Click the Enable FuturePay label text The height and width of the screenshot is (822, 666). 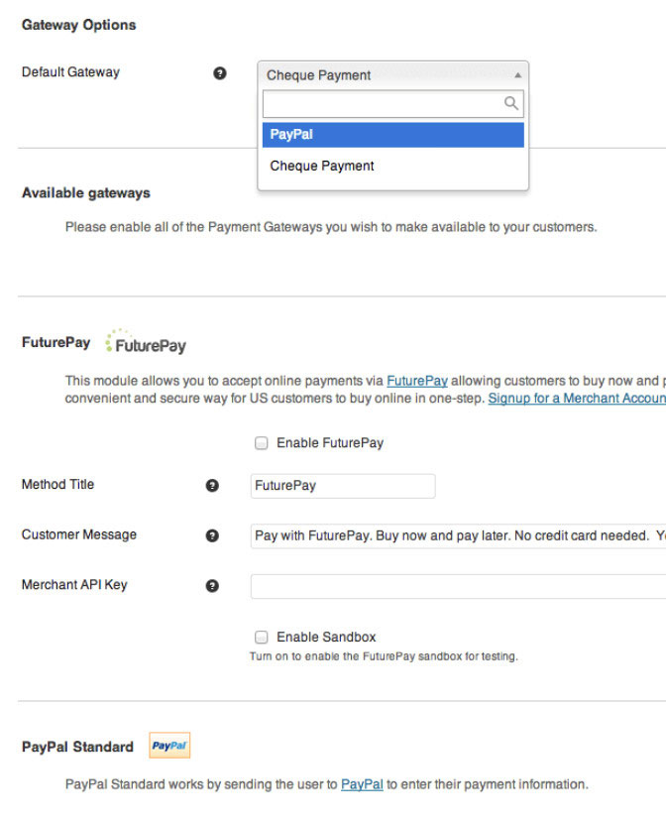click(330, 443)
